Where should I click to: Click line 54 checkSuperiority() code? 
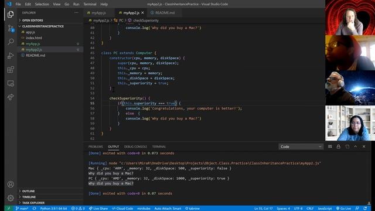click(129, 98)
